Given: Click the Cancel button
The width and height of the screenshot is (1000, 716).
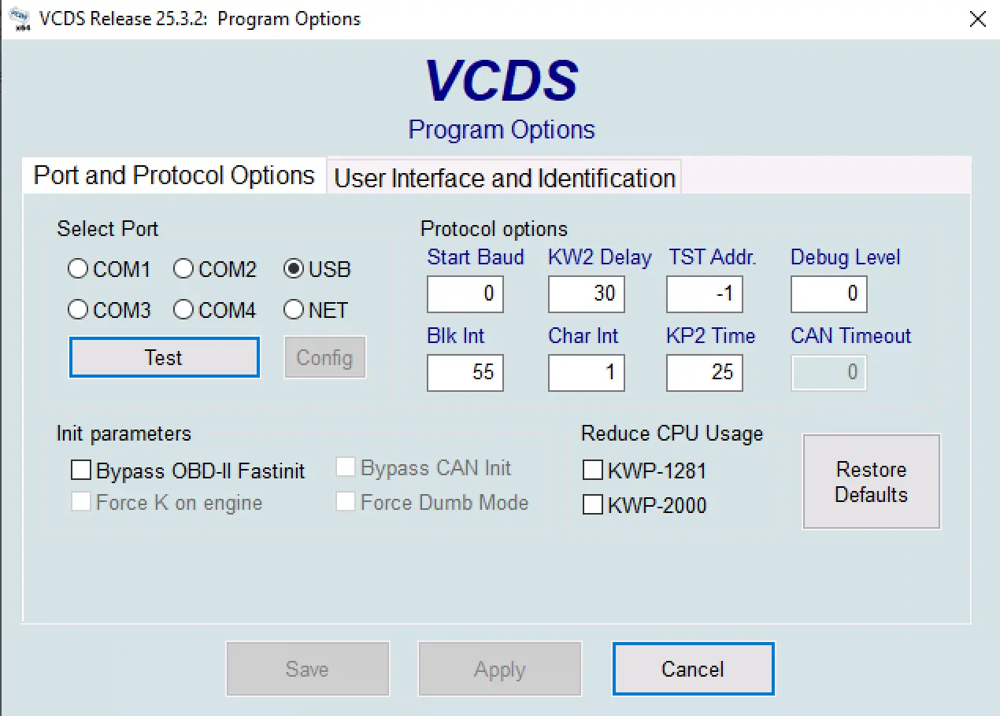Looking at the screenshot, I should (x=693, y=669).
